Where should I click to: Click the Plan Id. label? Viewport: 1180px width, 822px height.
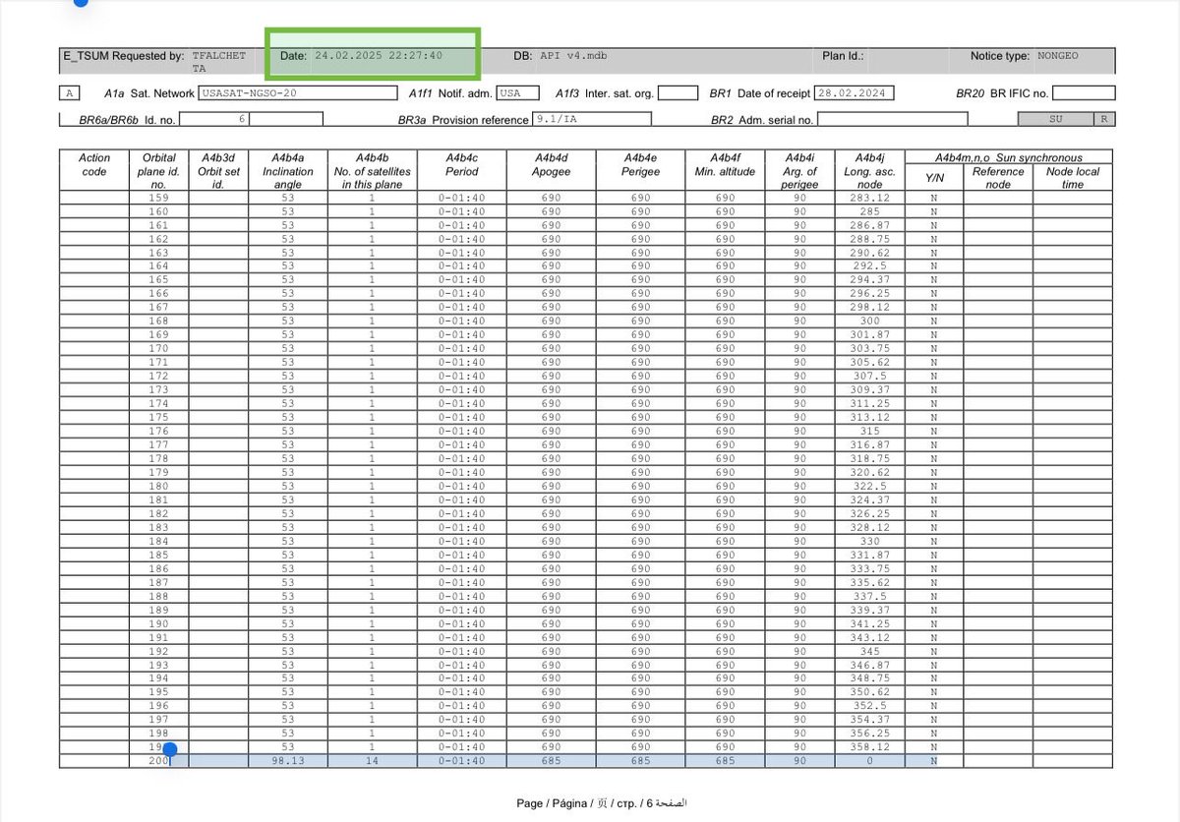[x=844, y=56]
